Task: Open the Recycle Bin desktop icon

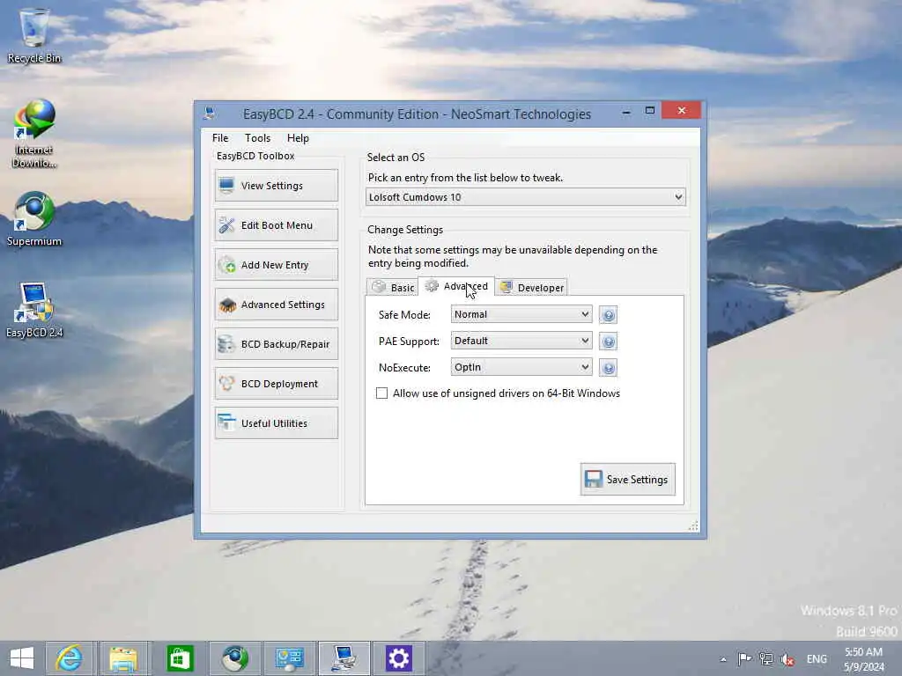Action: 34,35
